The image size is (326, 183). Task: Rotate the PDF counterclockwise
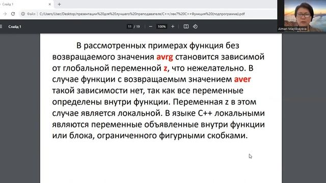coord(195,26)
